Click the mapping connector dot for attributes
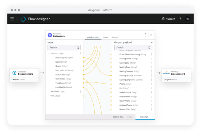The width and height of the screenshot is (201, 134). [83, 92]
